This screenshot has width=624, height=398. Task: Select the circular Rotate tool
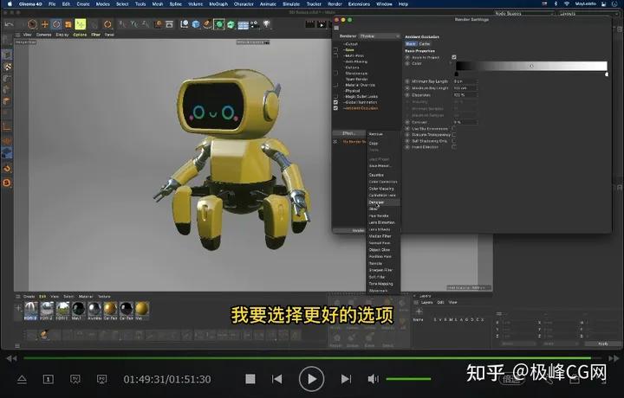(56, 24)
